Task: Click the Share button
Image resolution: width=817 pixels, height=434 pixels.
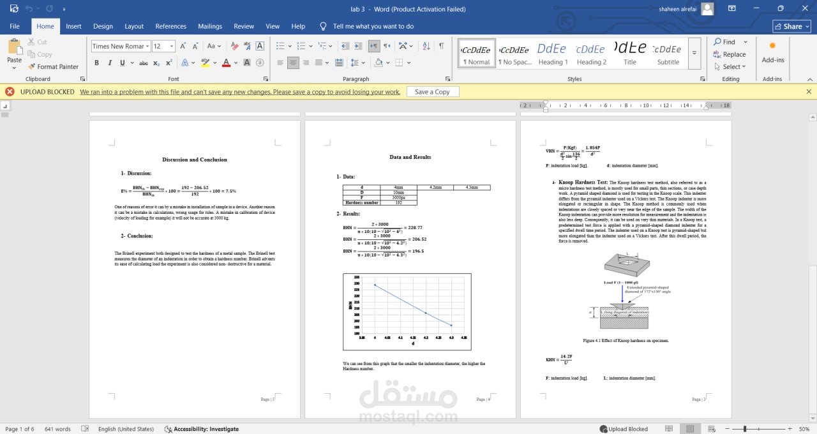Action: (x=791, y=26)
